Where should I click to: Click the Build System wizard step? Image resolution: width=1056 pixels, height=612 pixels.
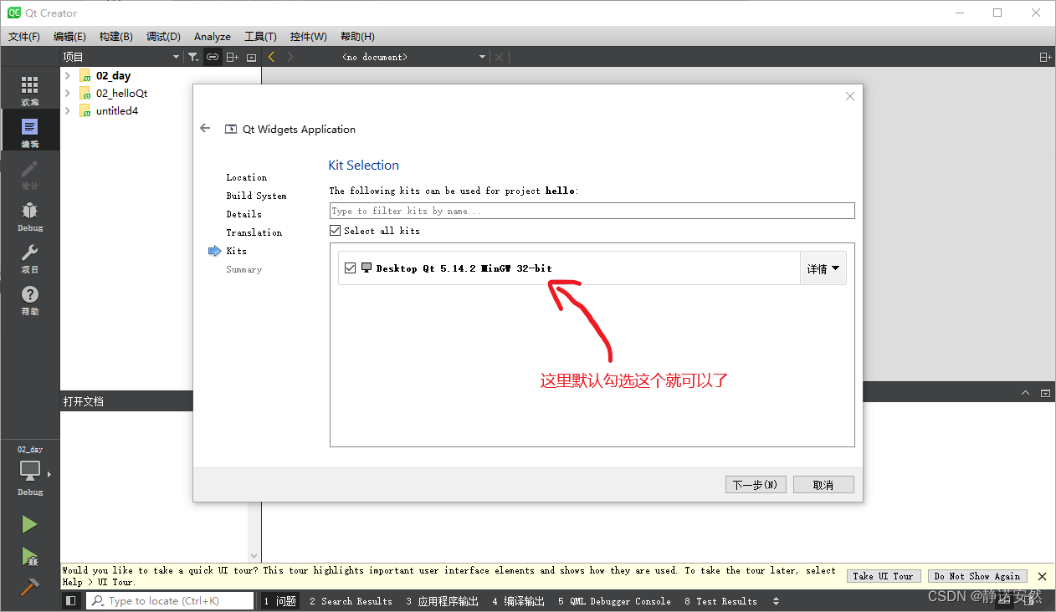(x=256, y=196)
